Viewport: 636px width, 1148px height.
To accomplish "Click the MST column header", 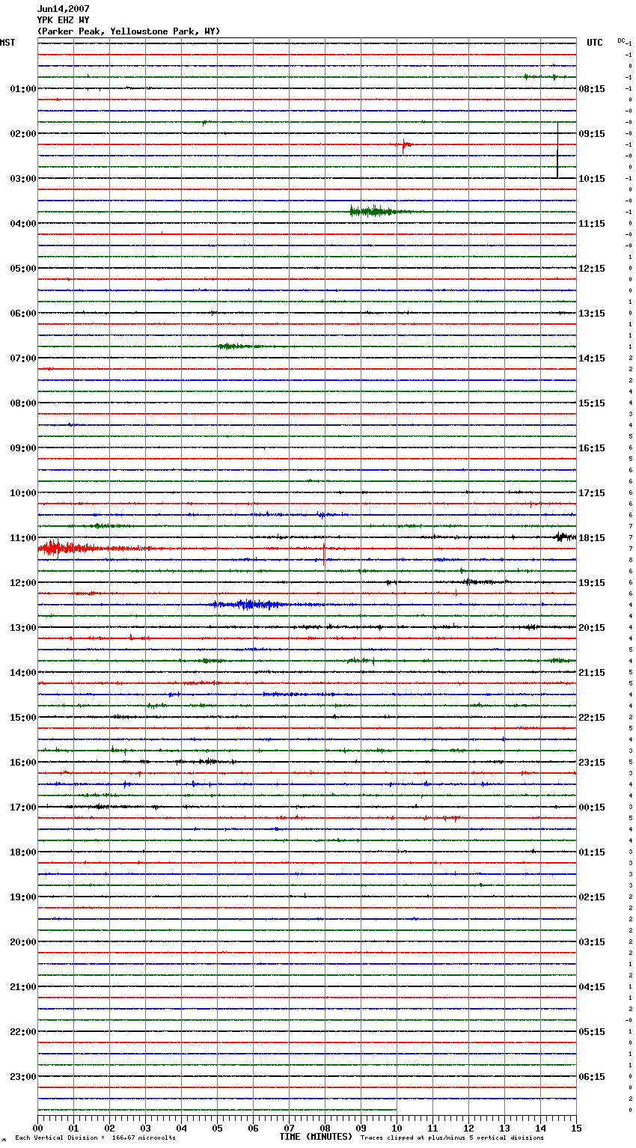I will click(7, 43).
